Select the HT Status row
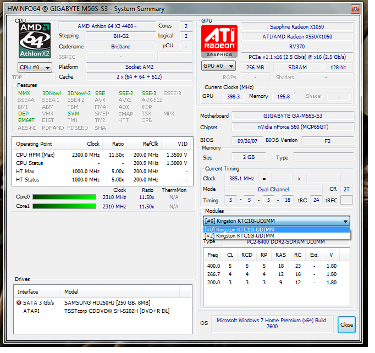The width and height of the screenshot is (375, 353). (102, 180)
